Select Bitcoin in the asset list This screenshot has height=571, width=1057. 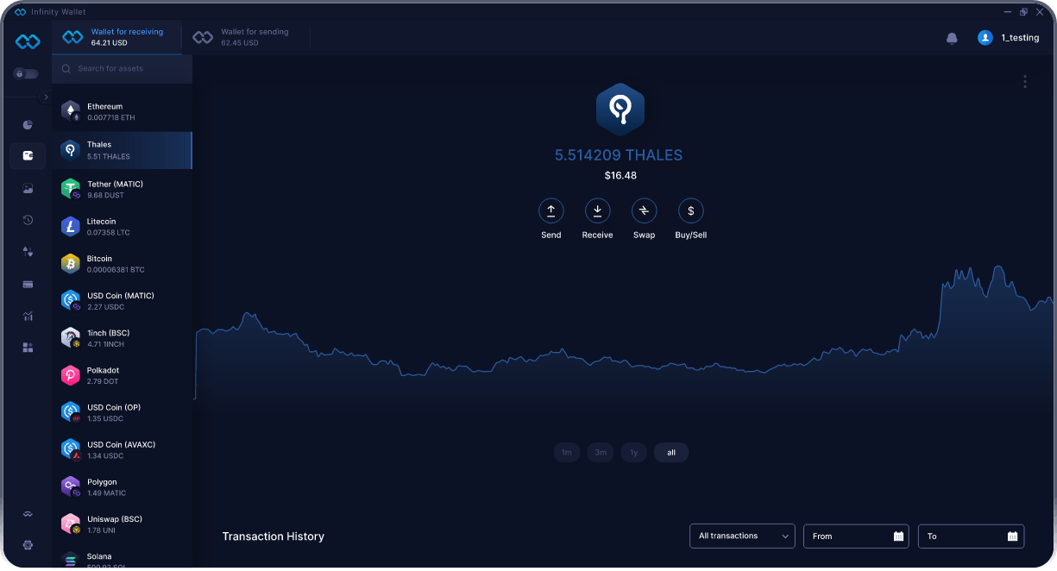[123, 264]
